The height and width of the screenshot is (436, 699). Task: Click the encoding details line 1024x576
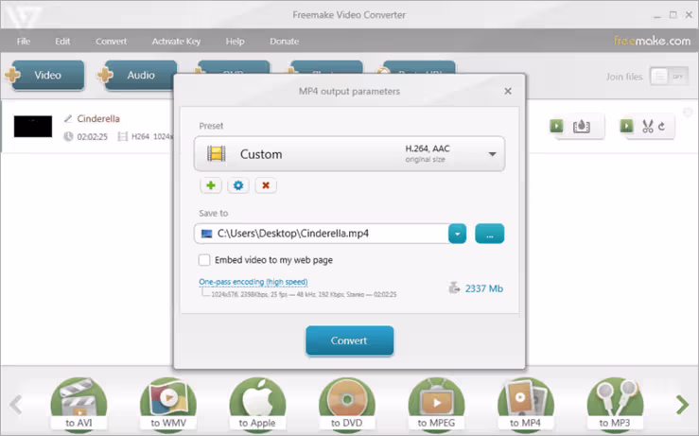click(x=304, y=295)
